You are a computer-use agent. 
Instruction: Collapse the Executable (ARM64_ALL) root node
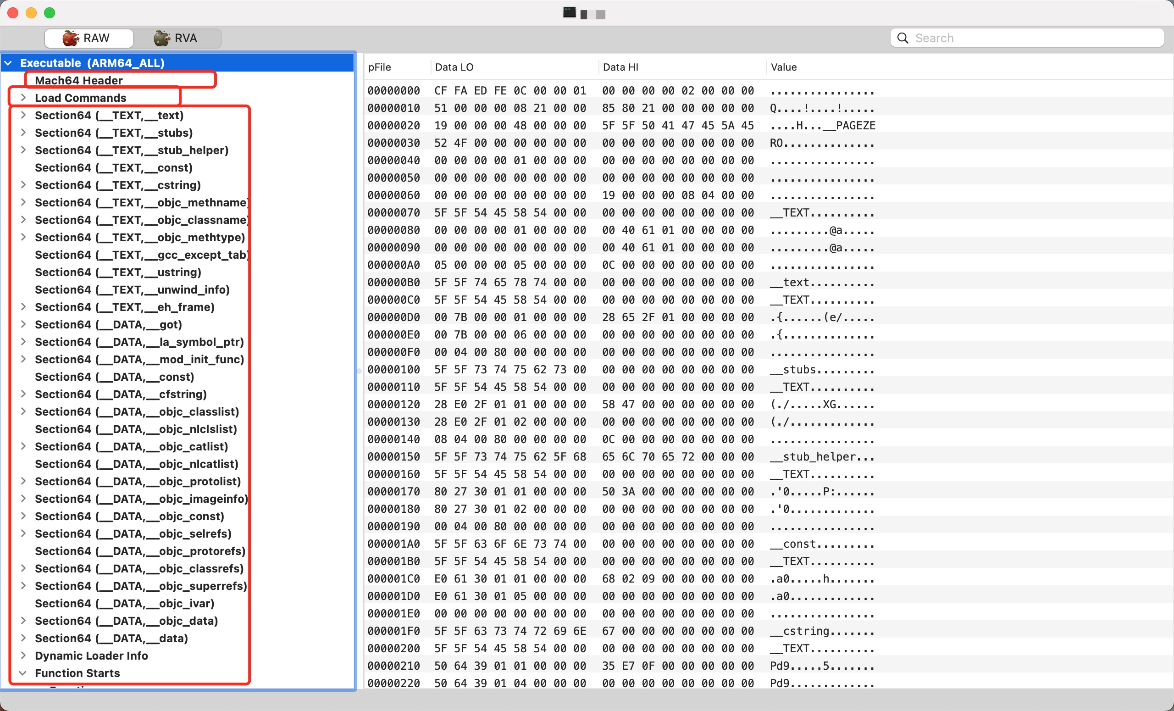tap(9, 63)
